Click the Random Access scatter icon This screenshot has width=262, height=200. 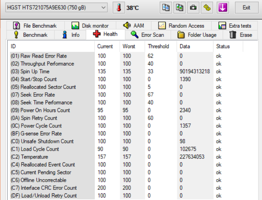[162, 26]
